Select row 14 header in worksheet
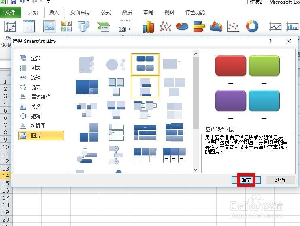Viewport: 300px width, 226px height. pos(6,176)
